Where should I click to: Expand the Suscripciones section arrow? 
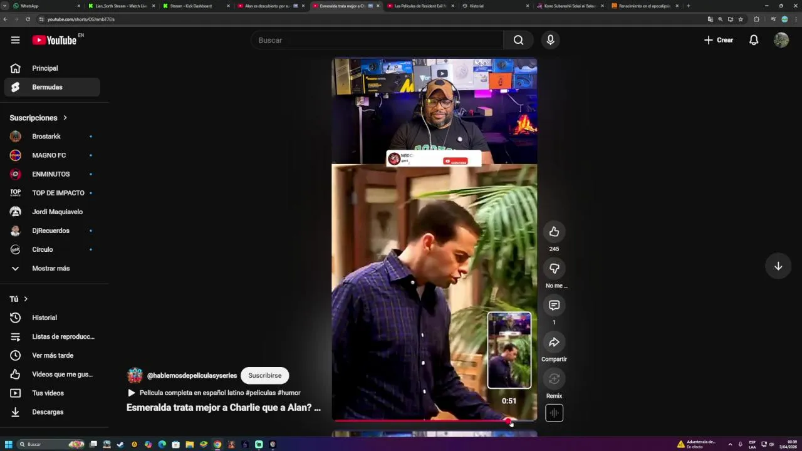pos(65,118)
